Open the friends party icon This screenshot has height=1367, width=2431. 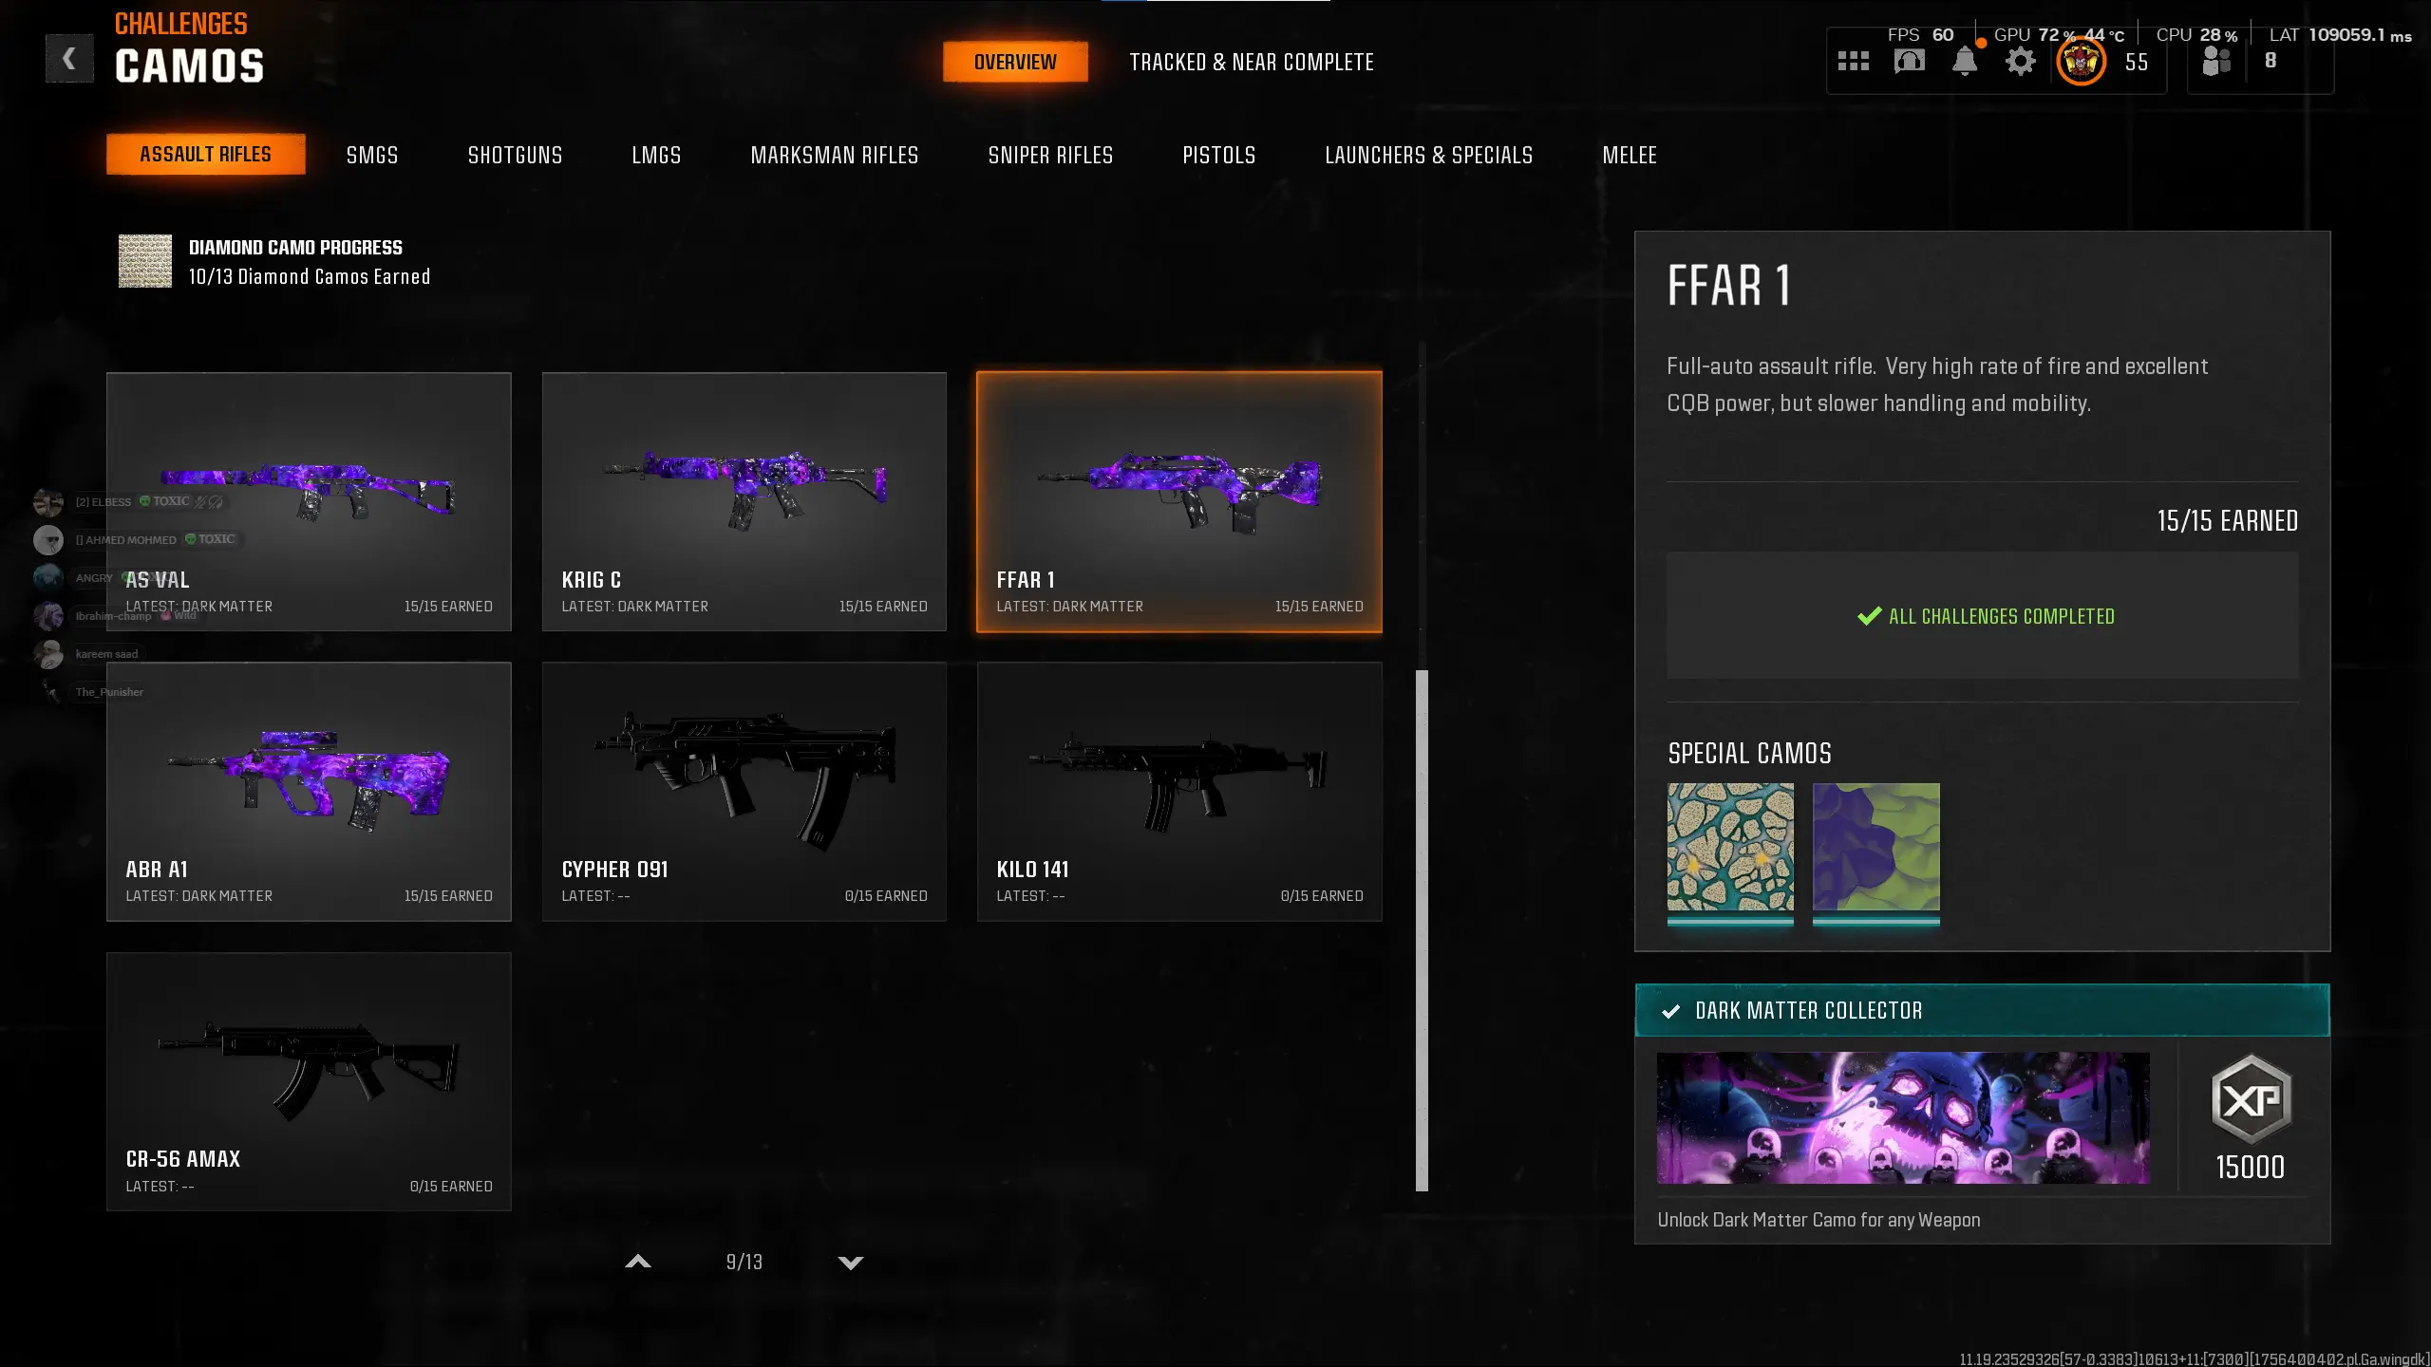tap(2215, 61)
